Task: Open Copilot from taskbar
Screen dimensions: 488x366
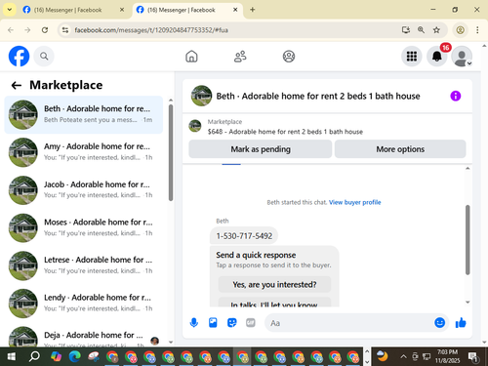Action: [56, 357]
